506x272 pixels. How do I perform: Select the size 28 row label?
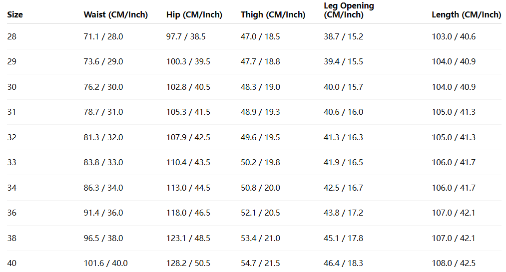12,36
